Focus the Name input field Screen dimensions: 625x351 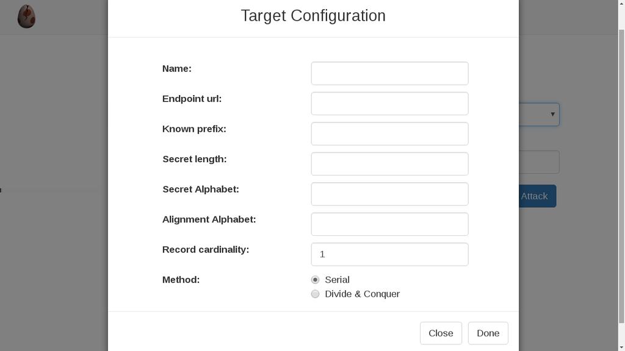click(390, 73)
